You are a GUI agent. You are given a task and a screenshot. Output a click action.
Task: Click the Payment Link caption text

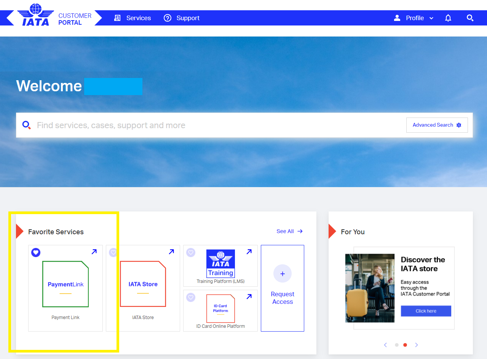pos(65,318)
